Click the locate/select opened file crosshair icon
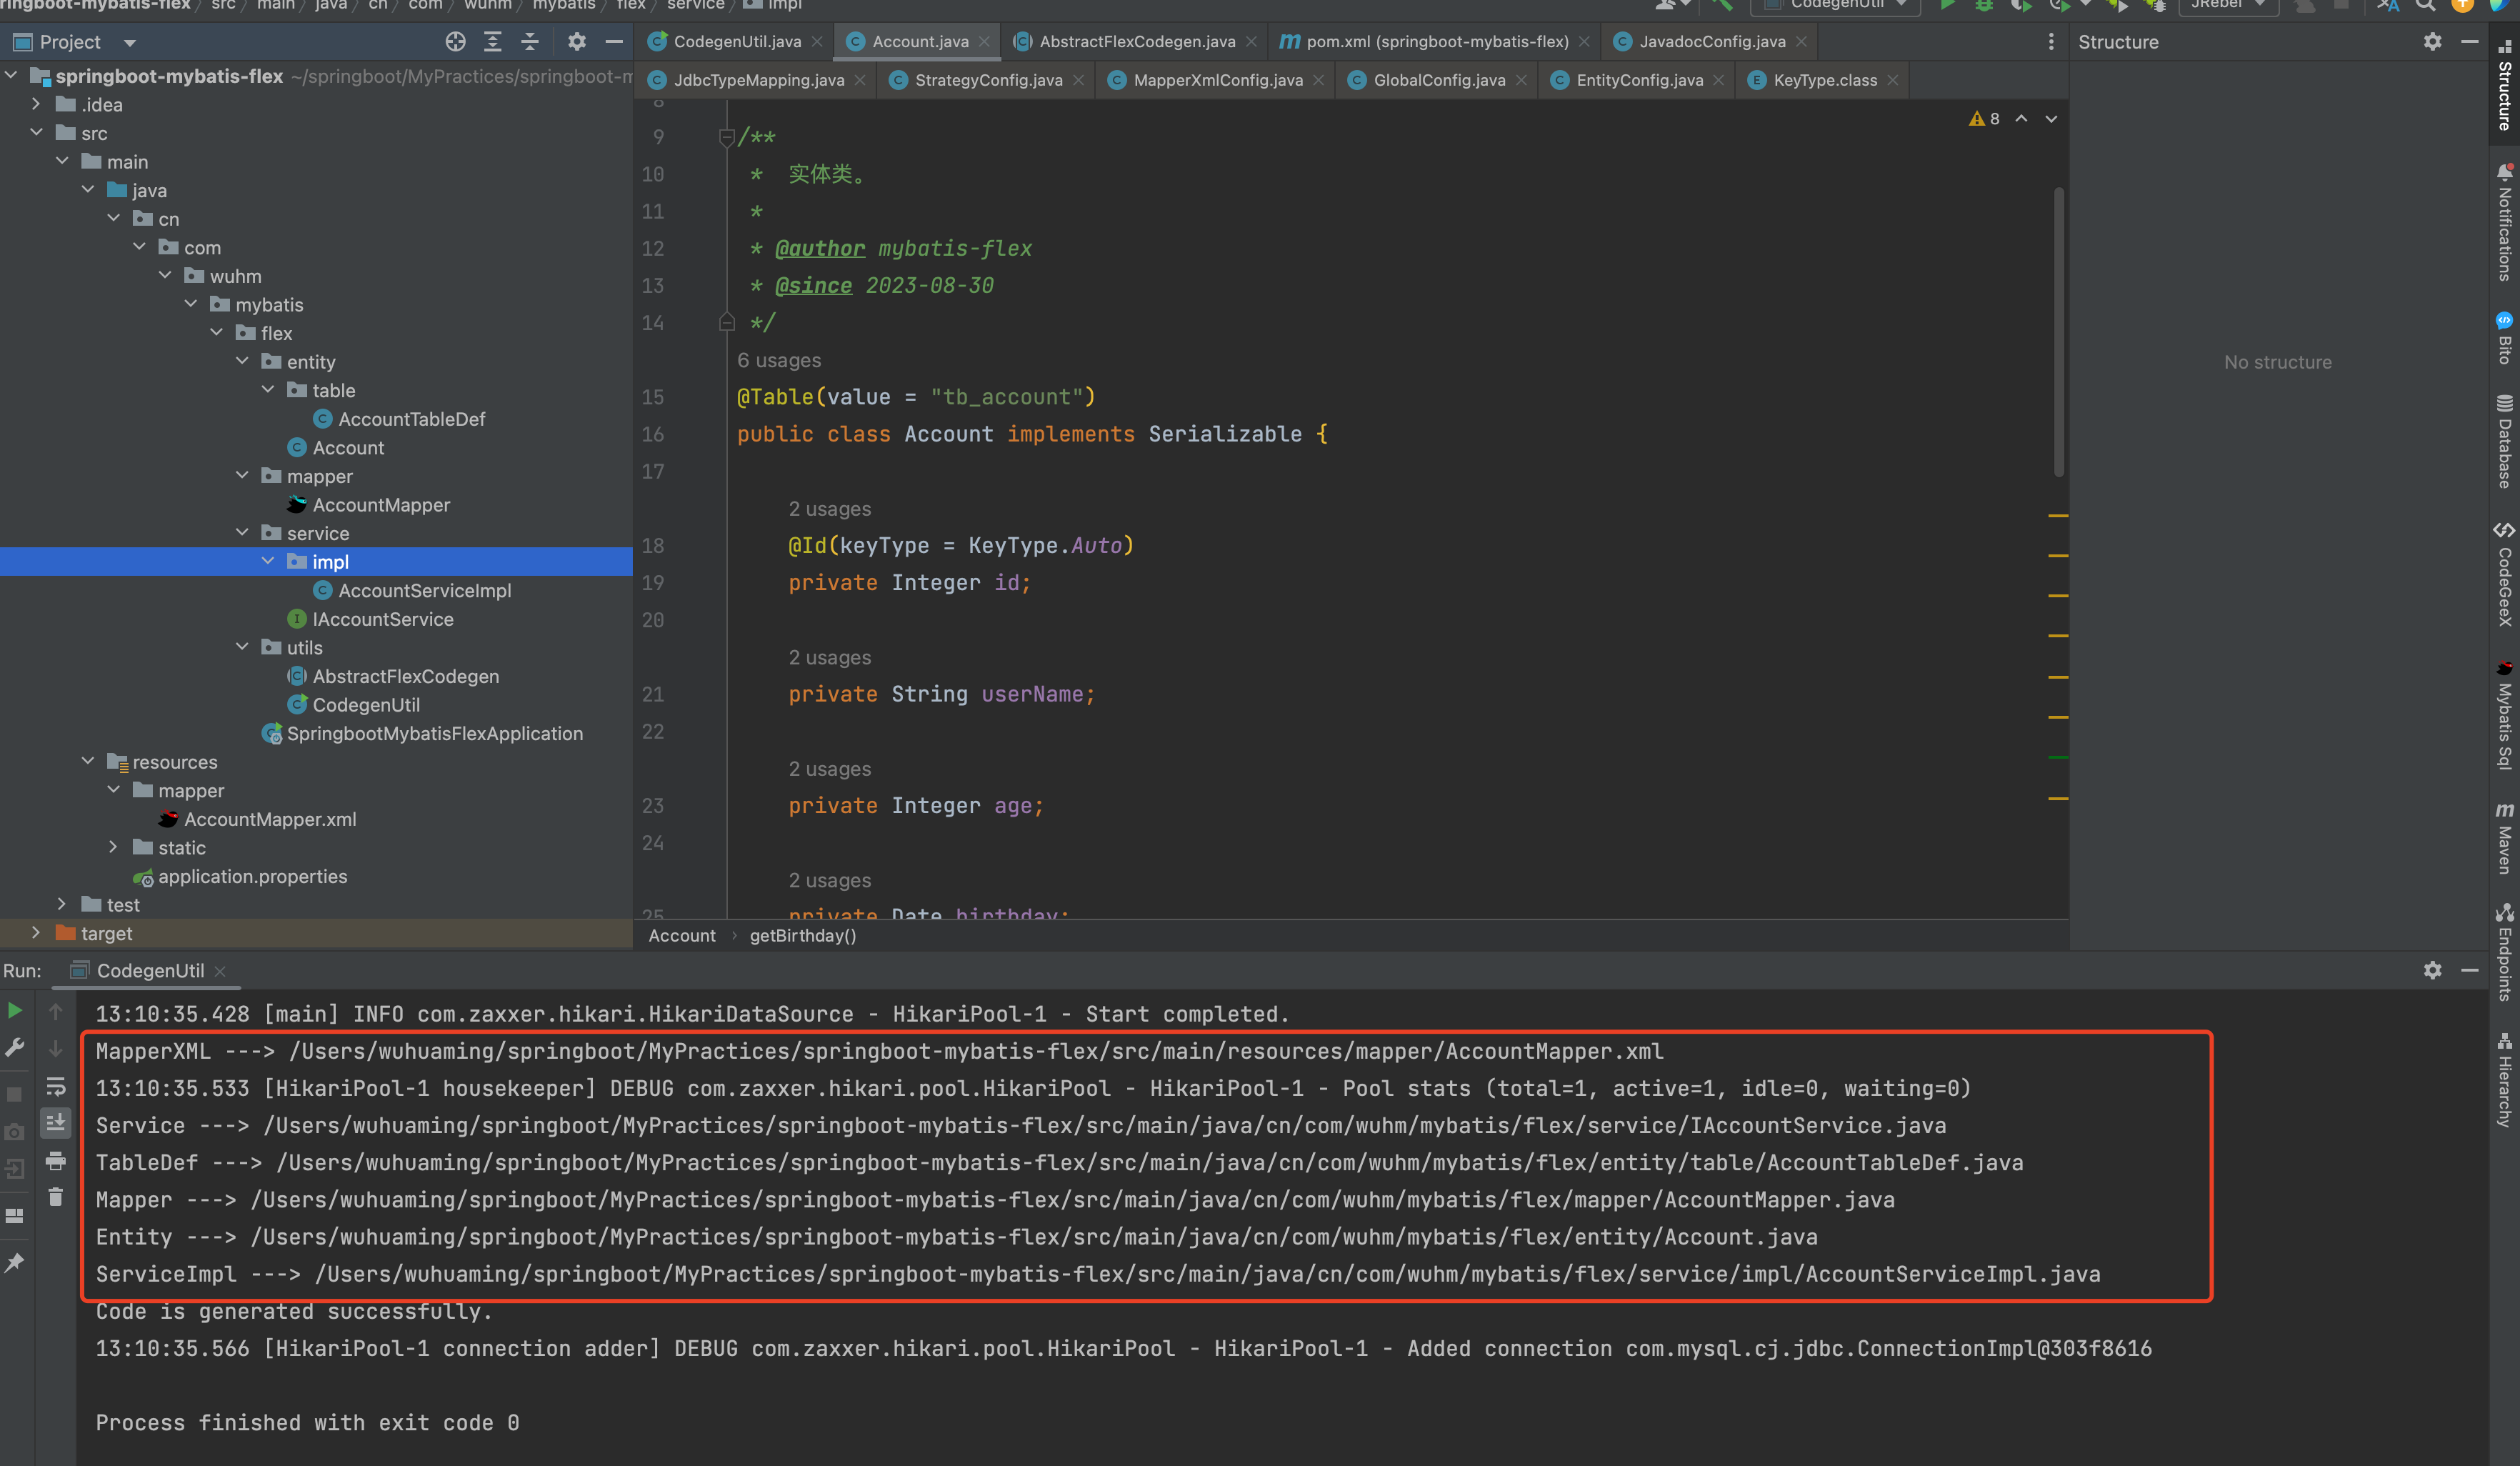Image resolution: width=2520 pixels, height=1466 pixels. (455, 42)
